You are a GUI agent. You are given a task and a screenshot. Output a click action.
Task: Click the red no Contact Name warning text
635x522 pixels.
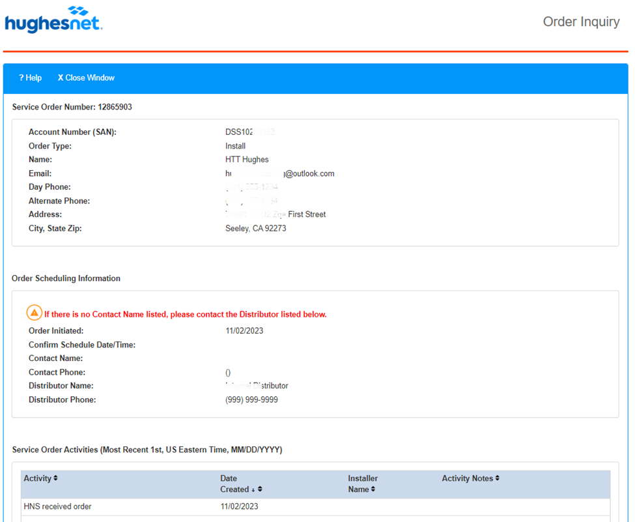click(186, 314)
